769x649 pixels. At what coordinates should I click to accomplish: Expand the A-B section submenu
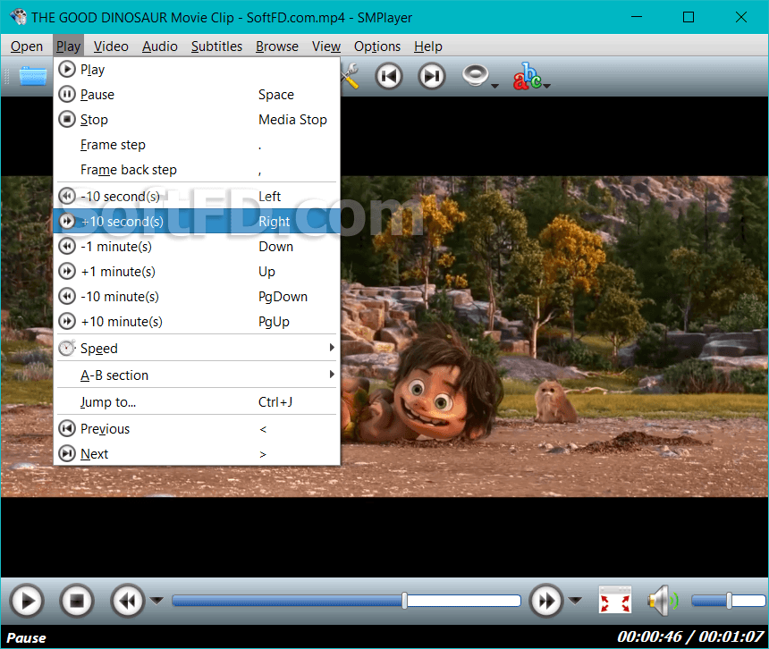[197, 375]
